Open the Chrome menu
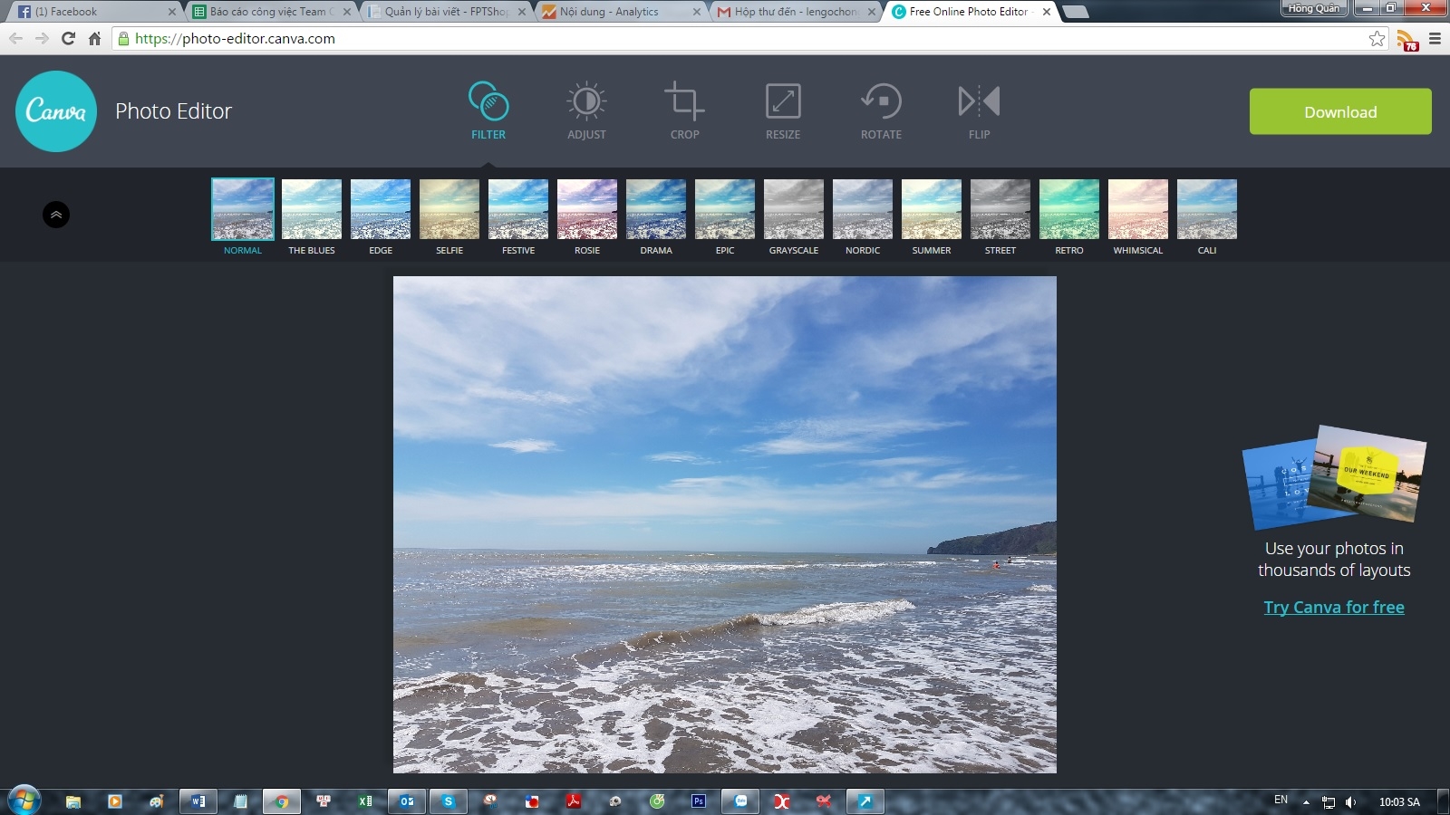This screenshot has height=815, width=1450. pos(1435,38)
